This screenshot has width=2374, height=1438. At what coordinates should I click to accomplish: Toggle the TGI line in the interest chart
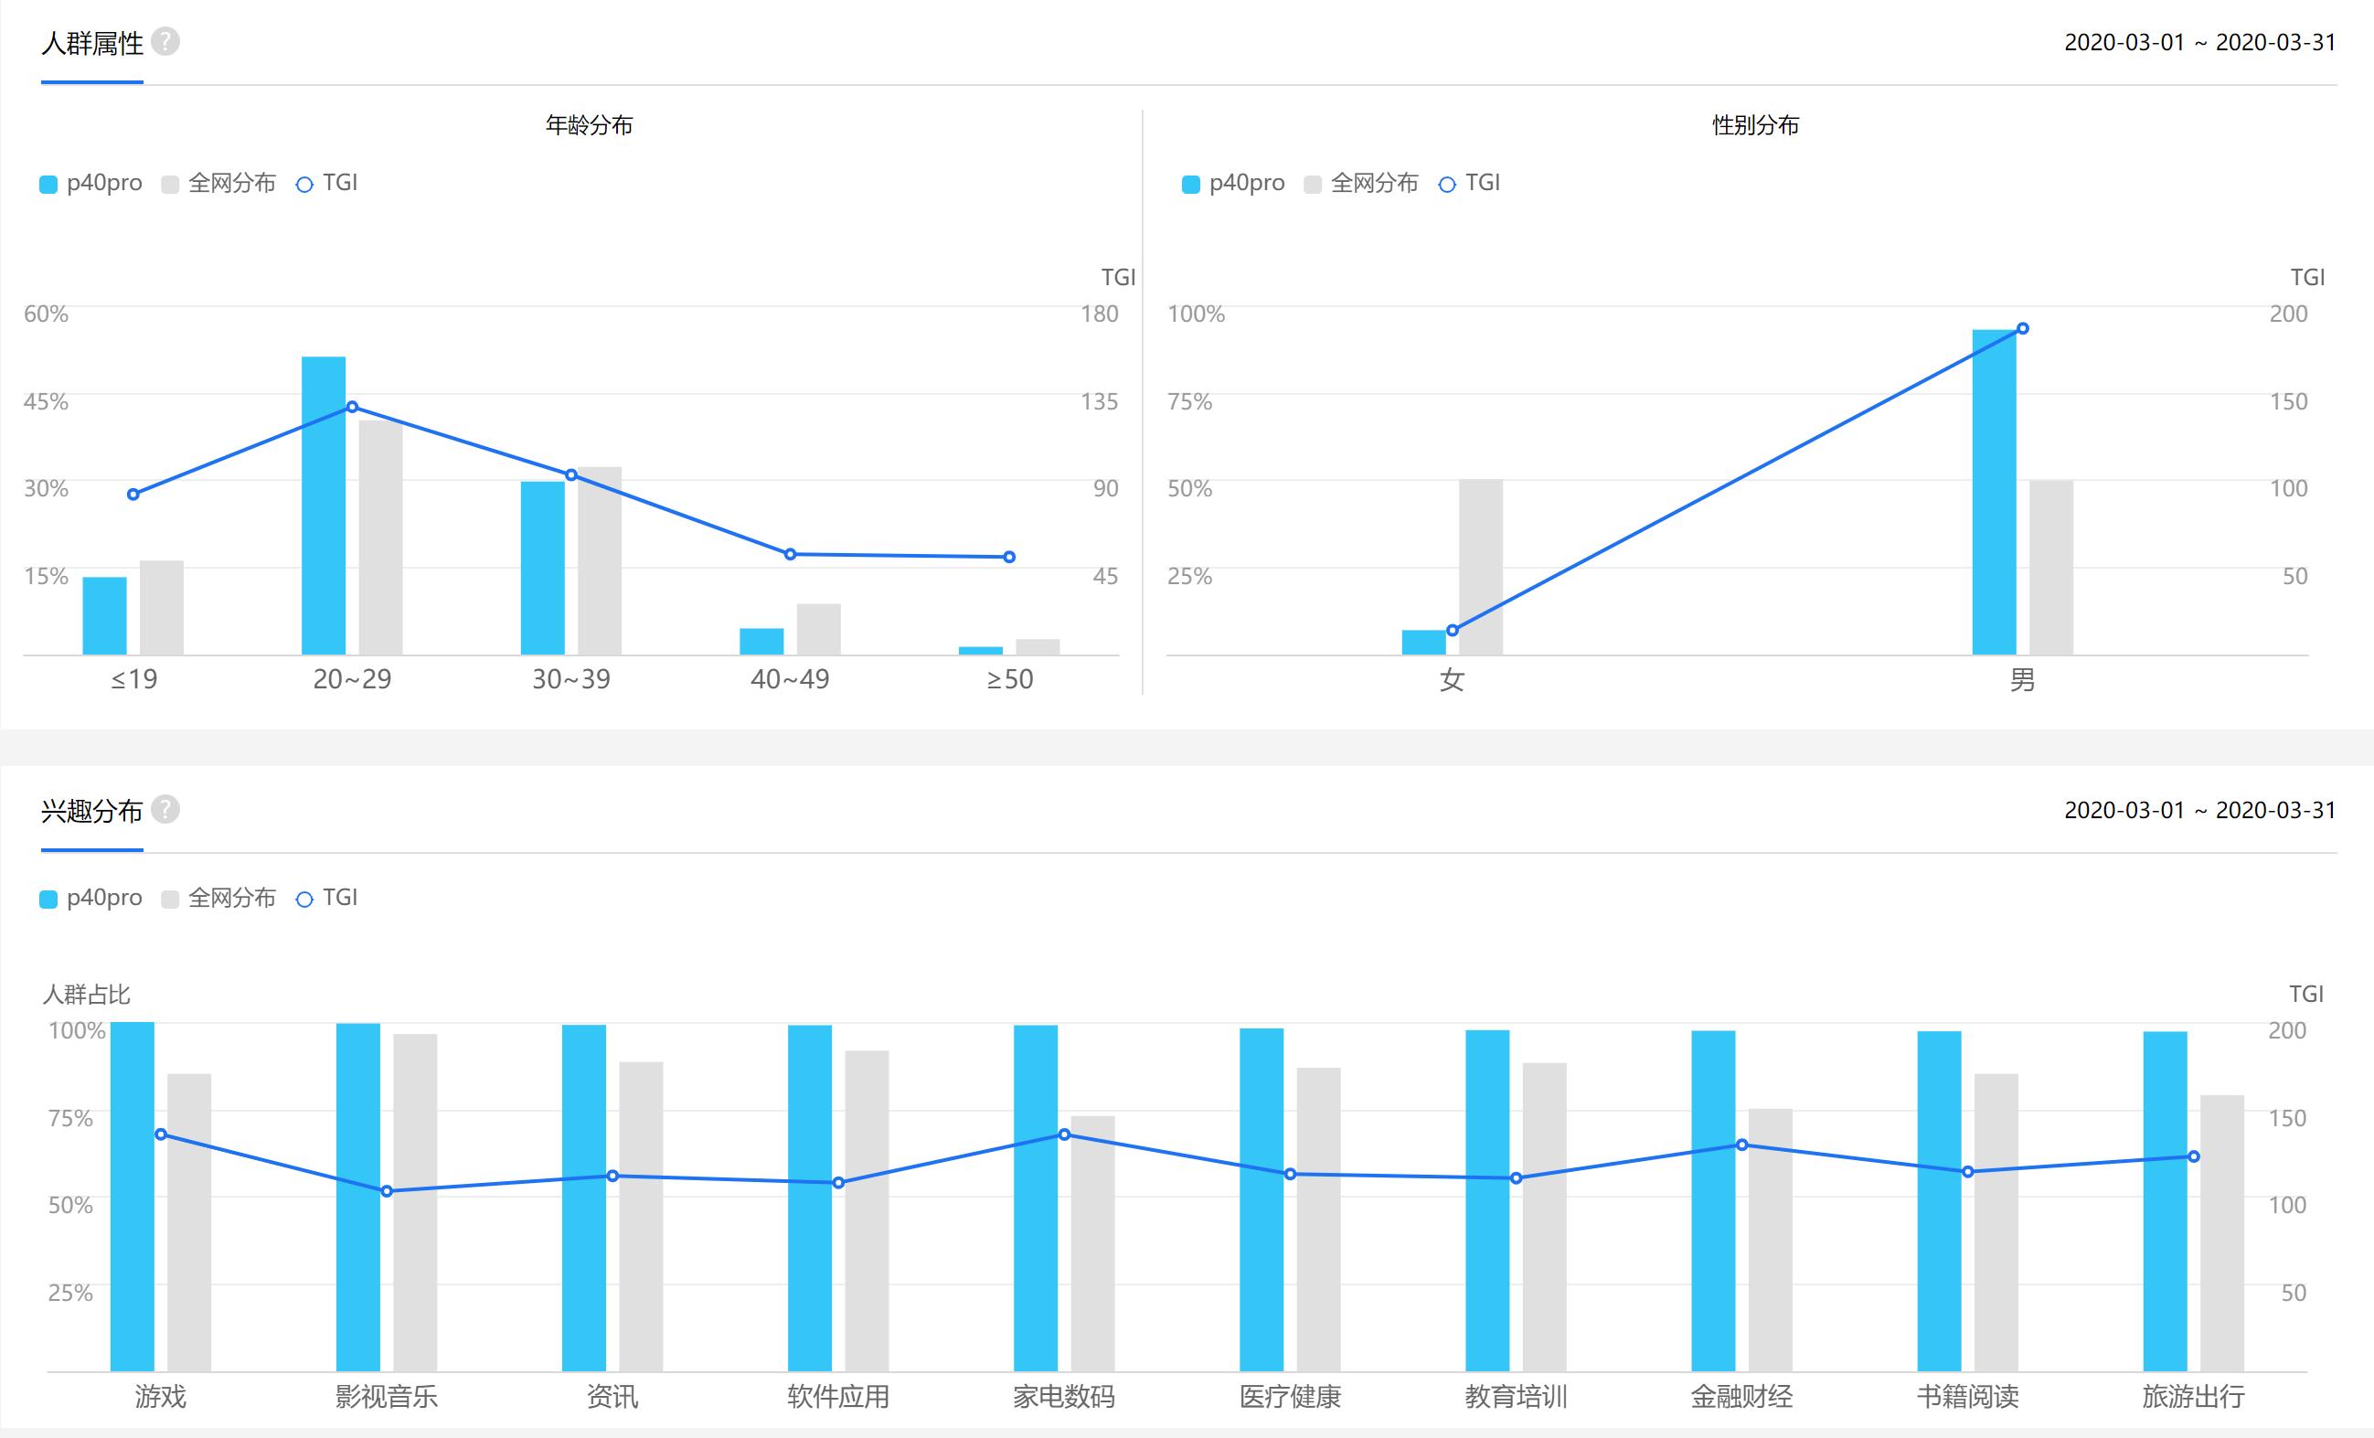pyautogui.click(x=305, y=898)
